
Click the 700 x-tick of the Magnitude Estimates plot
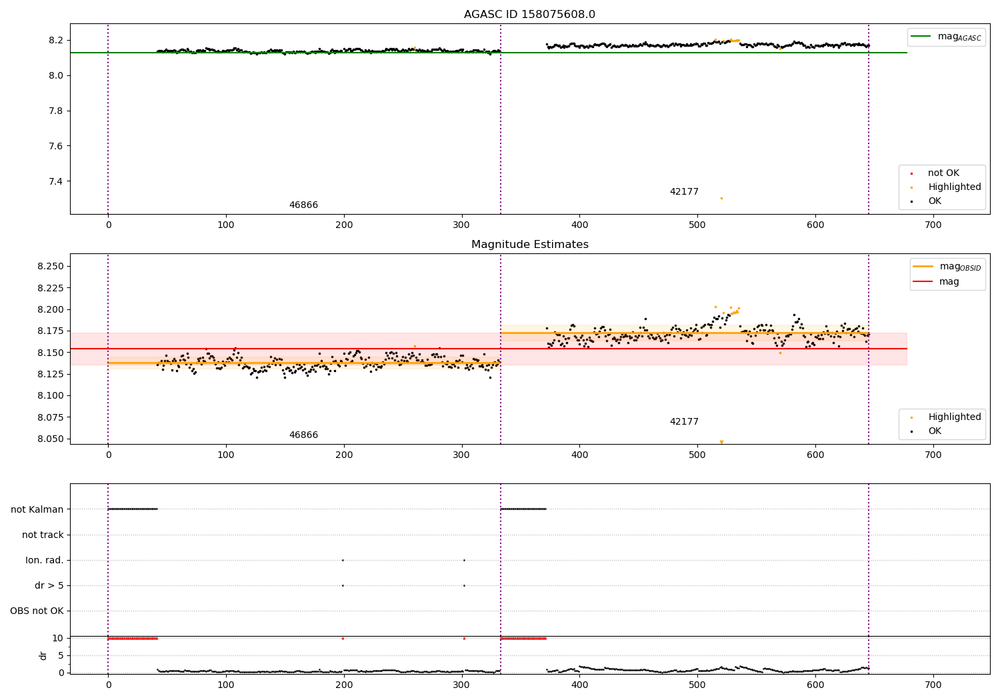(x=933, y=455)
